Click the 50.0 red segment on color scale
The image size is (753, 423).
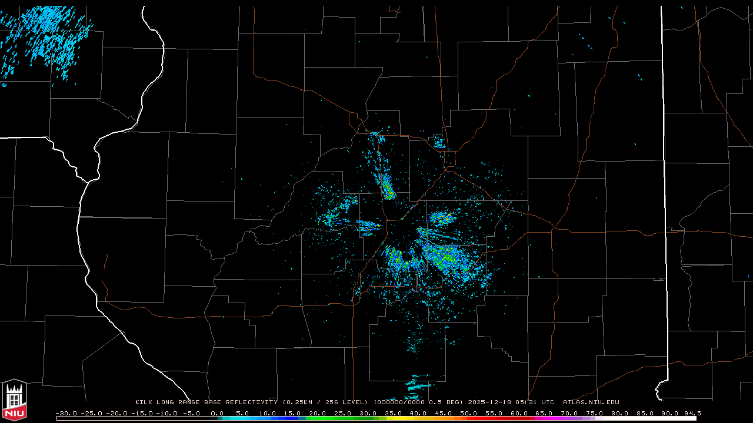469,418
